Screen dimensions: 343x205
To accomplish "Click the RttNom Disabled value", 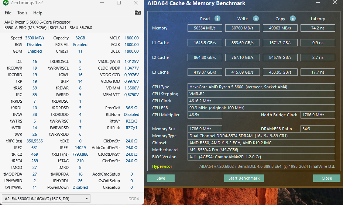I will 131,114.
